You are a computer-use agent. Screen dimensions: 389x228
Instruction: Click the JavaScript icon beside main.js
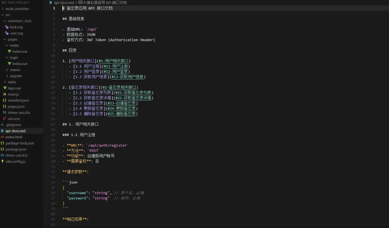click(4, 94)
